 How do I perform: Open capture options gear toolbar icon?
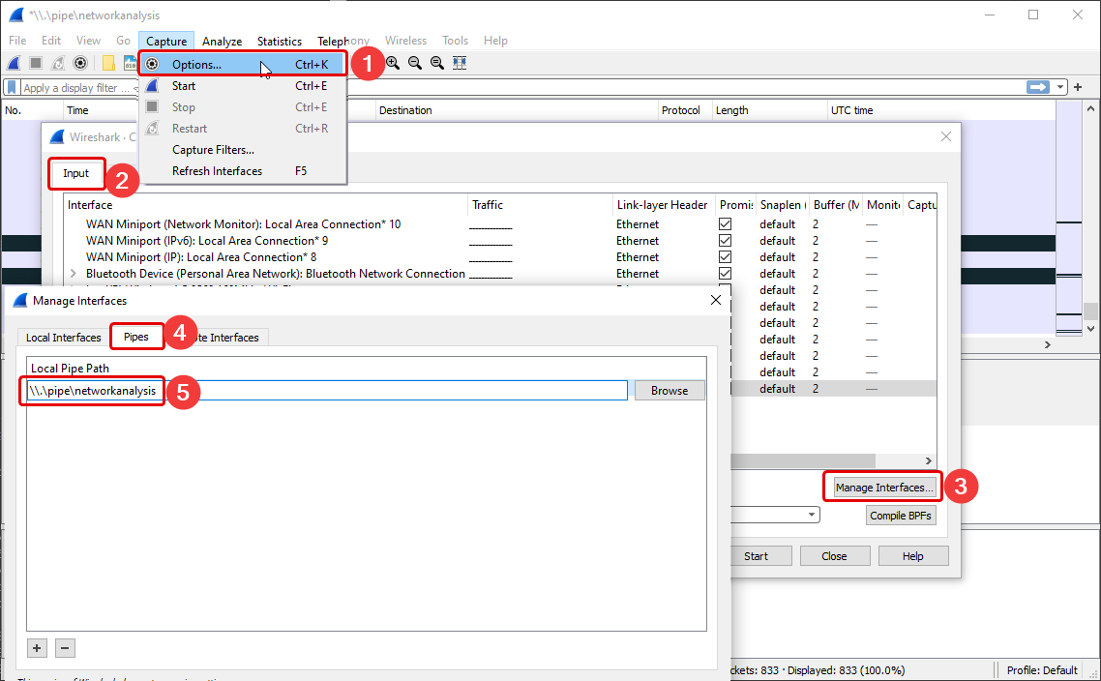tap(80, 63)
